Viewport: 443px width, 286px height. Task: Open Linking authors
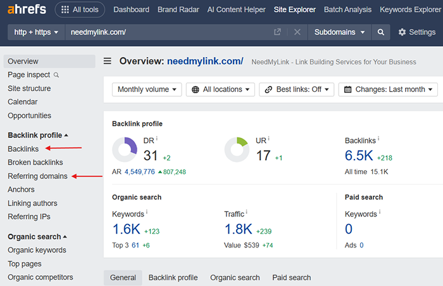tap(32, 203)
